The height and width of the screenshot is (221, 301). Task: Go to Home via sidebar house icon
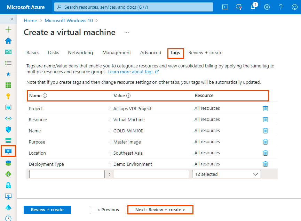[x=8, y=41]
